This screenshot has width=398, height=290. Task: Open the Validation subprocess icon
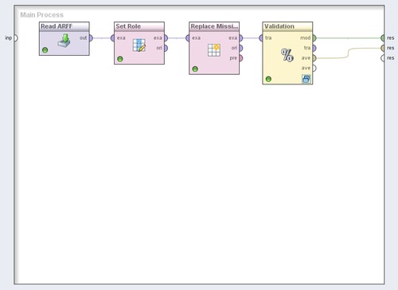click(x=306, y=79)
